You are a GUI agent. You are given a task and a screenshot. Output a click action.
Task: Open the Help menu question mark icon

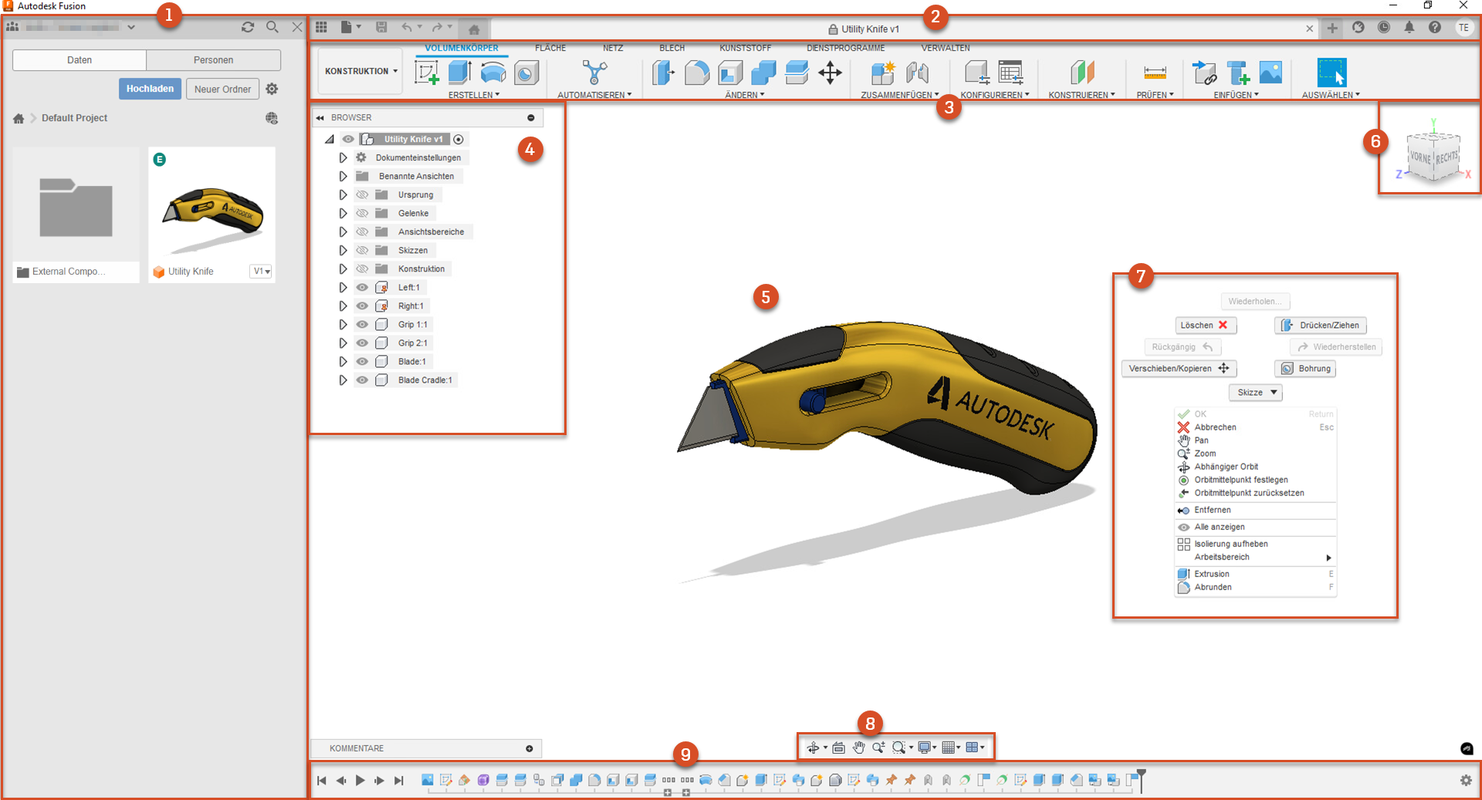[1435, 27]
